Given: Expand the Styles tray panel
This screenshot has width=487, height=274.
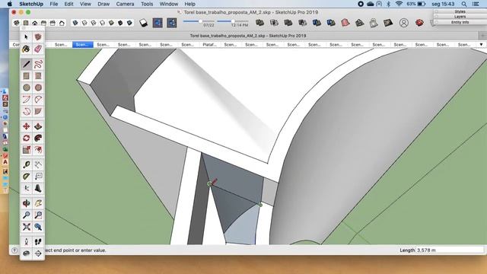Looking at the screenshot, I should [460, 11].
